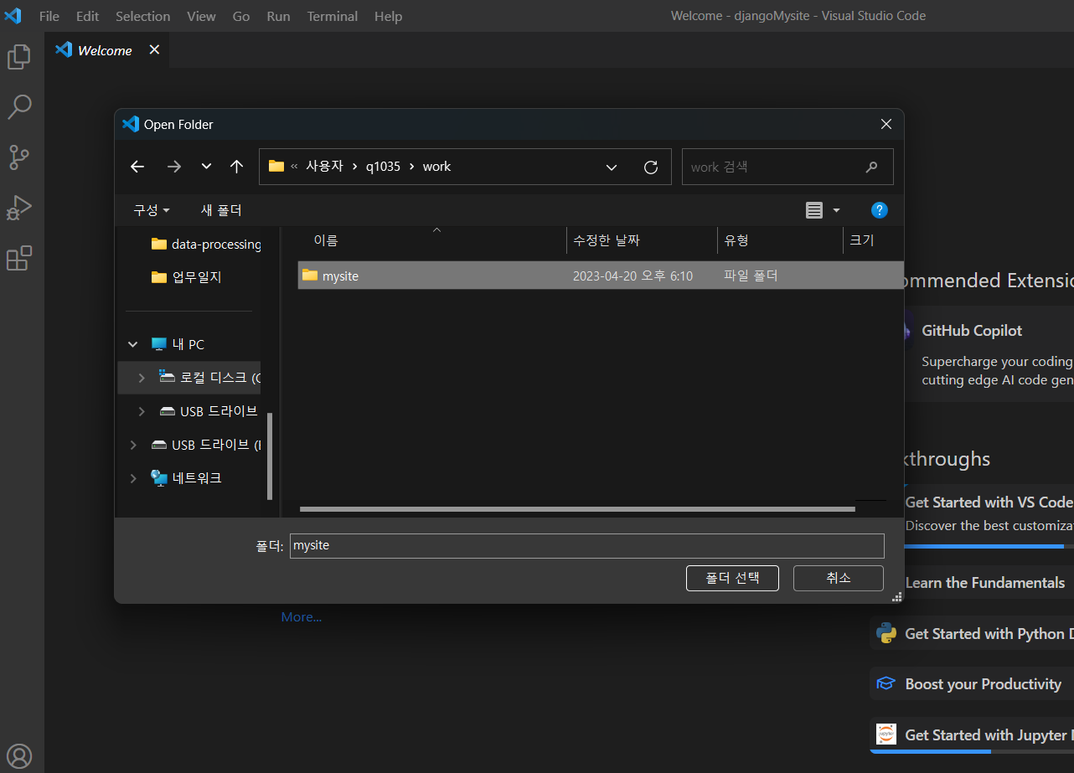Click the navigation pane vertical scrollbar
This screenshot has height=773, width=1074.
click(x=269, y=456)
